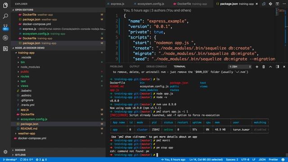
Task: Open more actions ellipsis in editor toolbar
Action: tap(284, 4)
